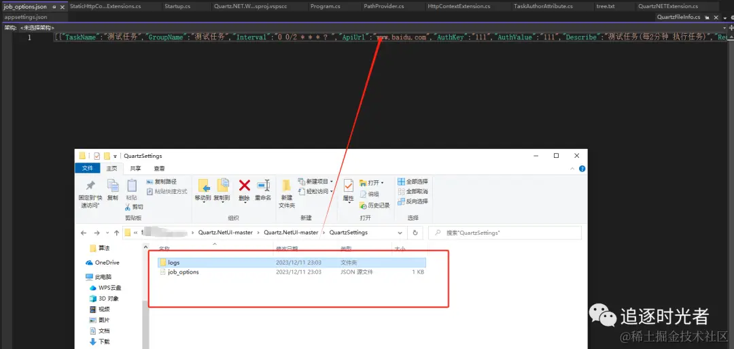This screenshot has width=734, height=349.
Task: Click Select all (全部选择)
Action: click(413, 181)
